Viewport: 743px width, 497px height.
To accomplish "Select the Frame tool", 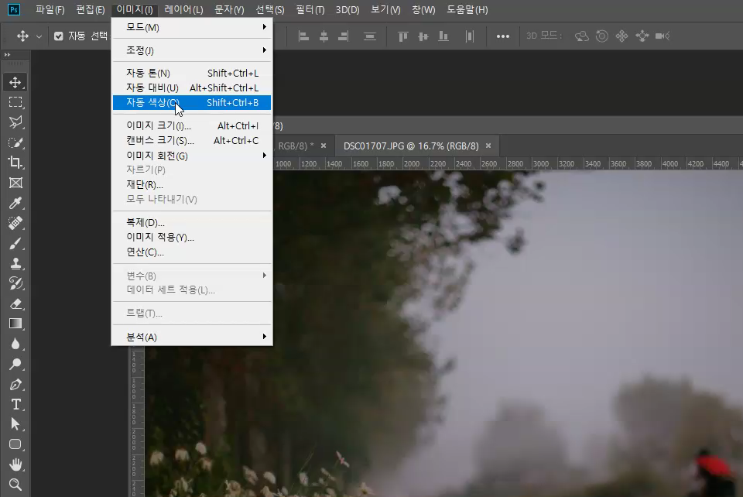I will [x=15, y=183].
